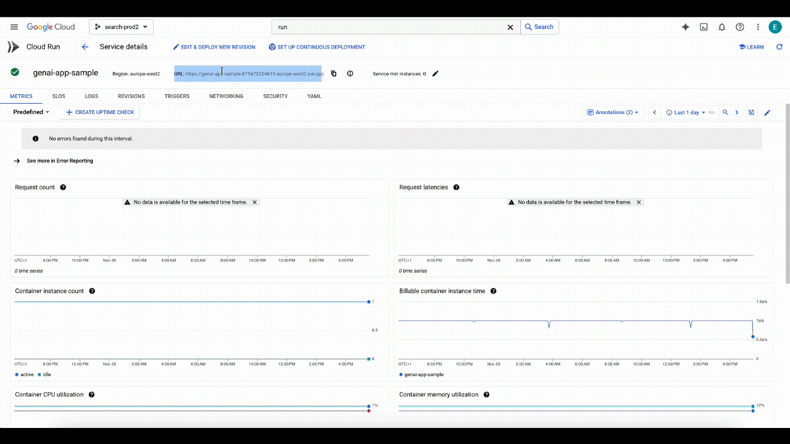Click the info icon beside the URL
The image size is (790, 444).
[x=350, y=73]
